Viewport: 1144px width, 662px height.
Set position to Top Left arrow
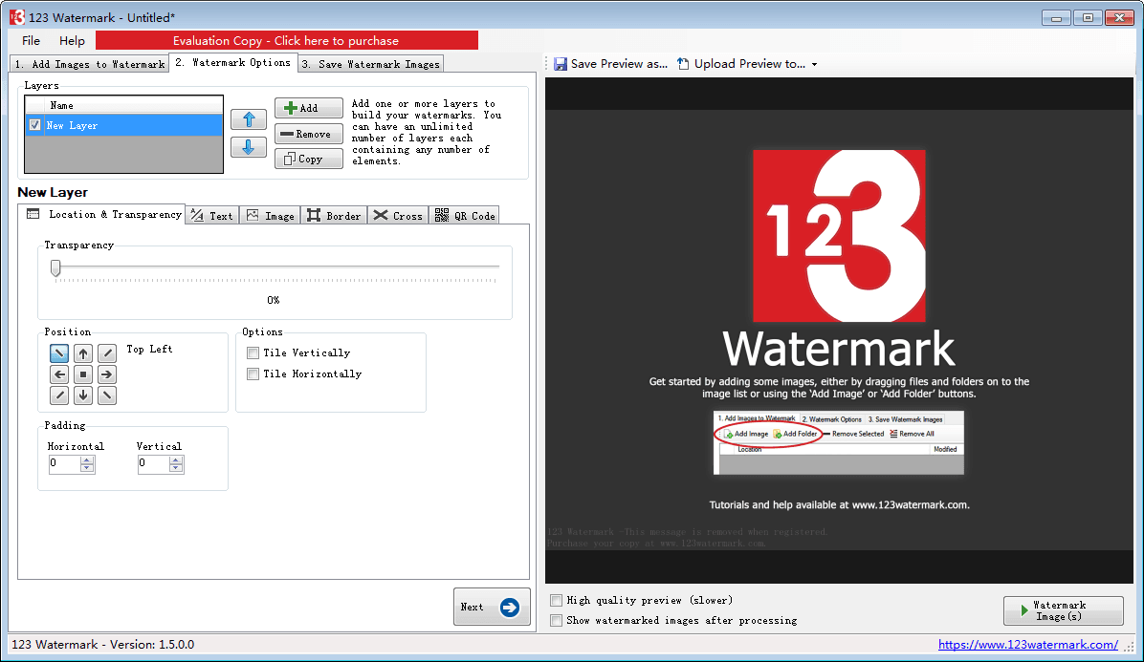pyautogui.click(x=59, y=354)
